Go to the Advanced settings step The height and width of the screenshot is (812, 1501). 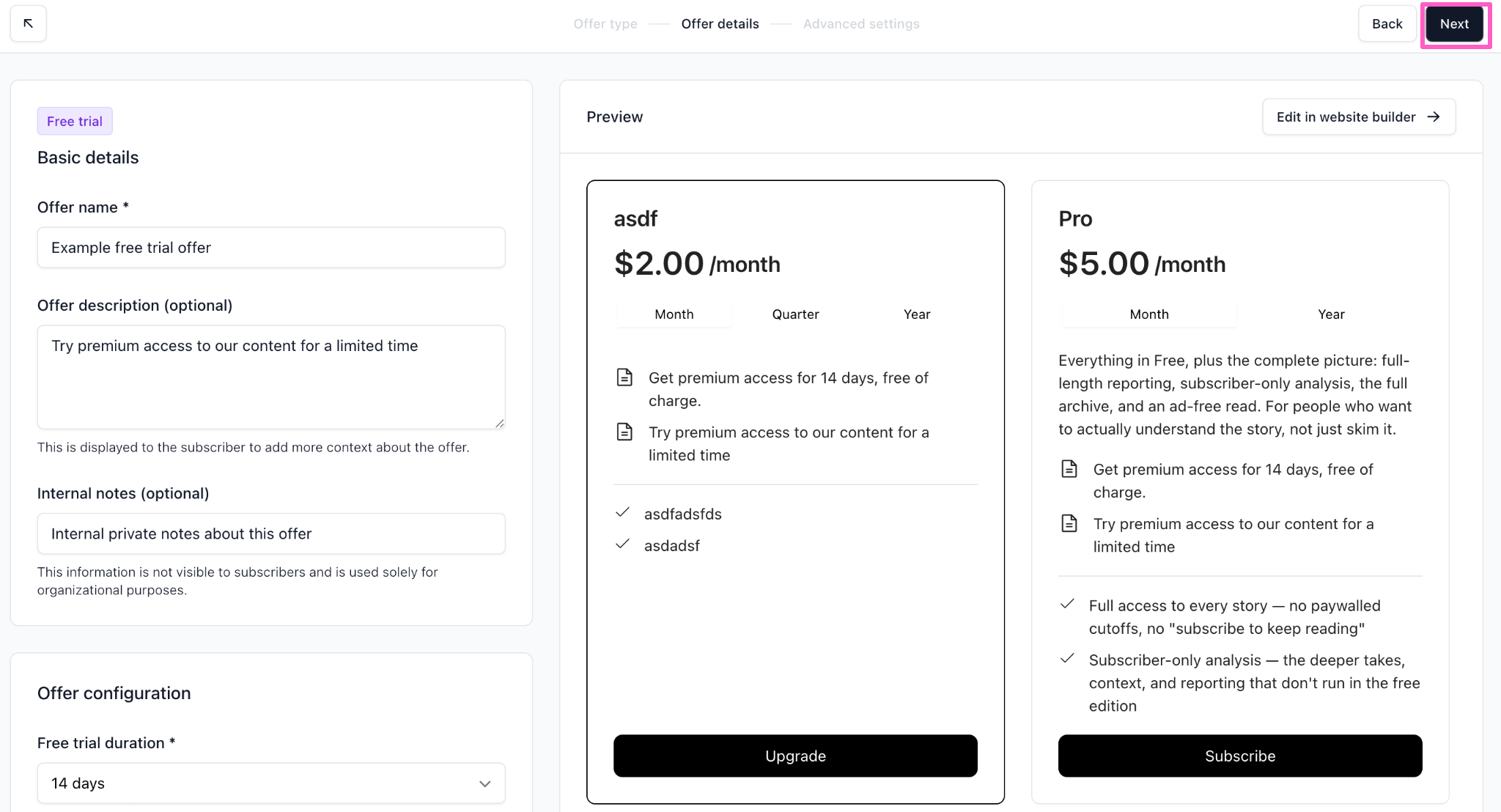pyautogui.click(x=861, y=24)
